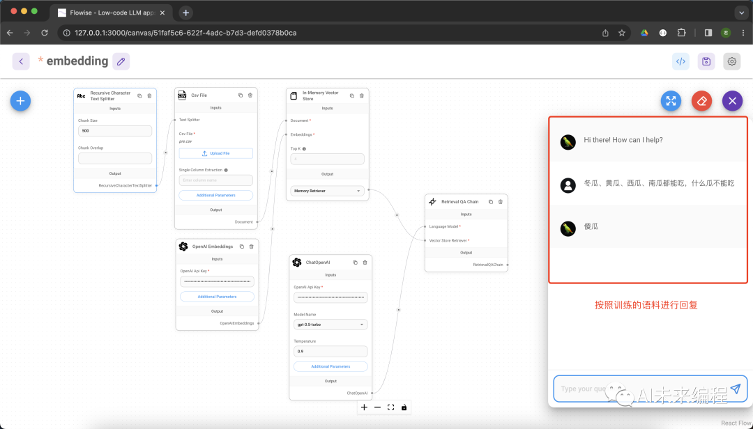Open the browser three-dot menu
Viewport: 753px width, 429px height.
point(743,33)
